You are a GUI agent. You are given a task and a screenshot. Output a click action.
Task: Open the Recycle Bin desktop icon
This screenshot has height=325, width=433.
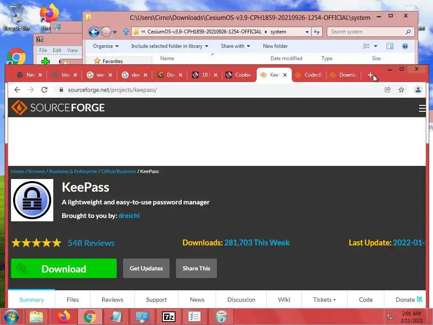[x=16, y=17]
